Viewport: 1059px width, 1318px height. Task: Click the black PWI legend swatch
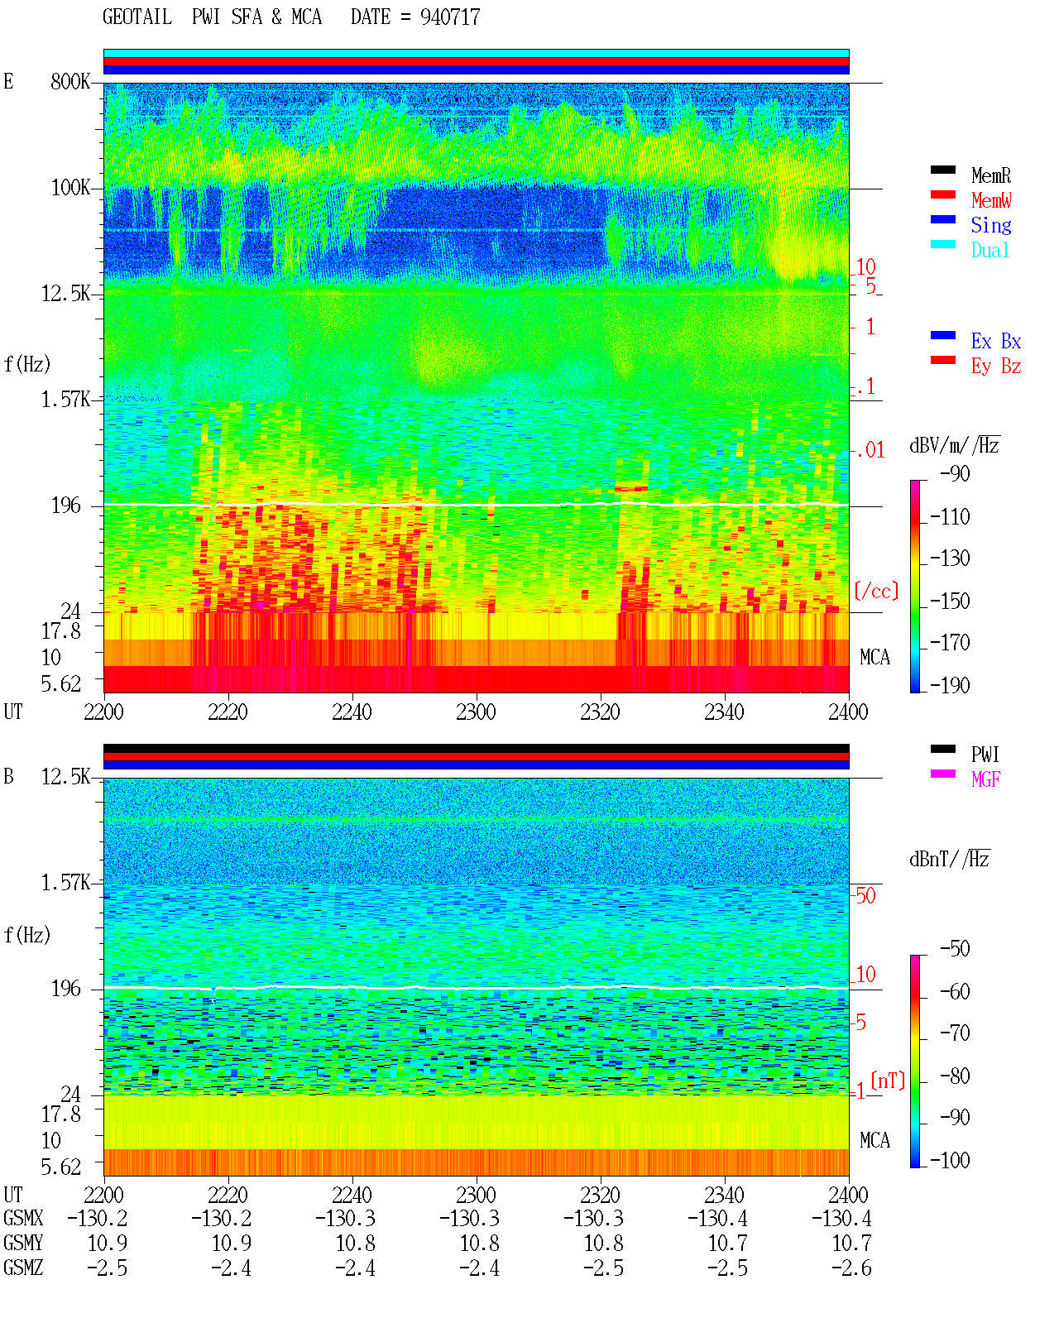[x=942, y=749]
